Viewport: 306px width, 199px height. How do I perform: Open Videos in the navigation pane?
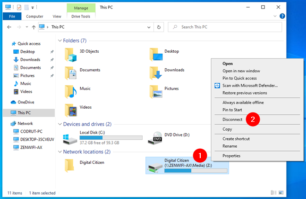tap(26, 91)
